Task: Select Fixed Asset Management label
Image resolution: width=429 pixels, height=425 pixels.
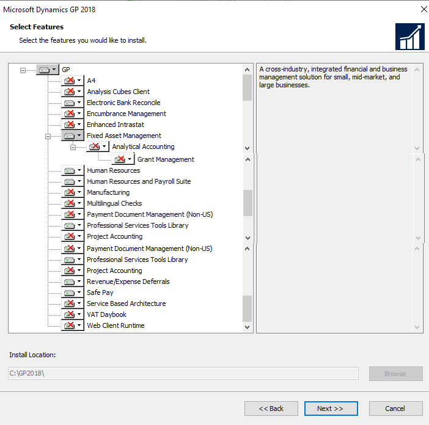Action: [x=124, y=136]
